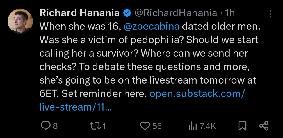The image size is (283, 138).
Task: Open view analytics bar chart icon
Action: [192, 126]
